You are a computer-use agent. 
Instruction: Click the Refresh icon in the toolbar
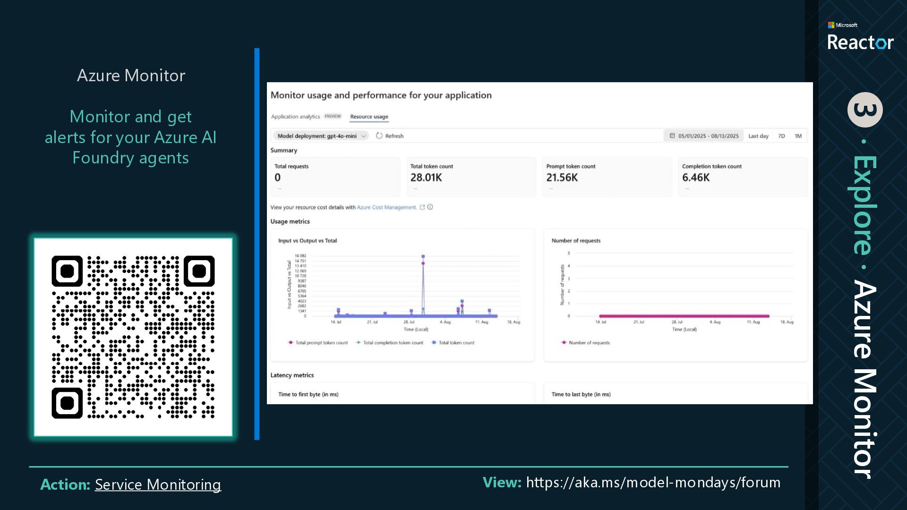click(379, 136)
